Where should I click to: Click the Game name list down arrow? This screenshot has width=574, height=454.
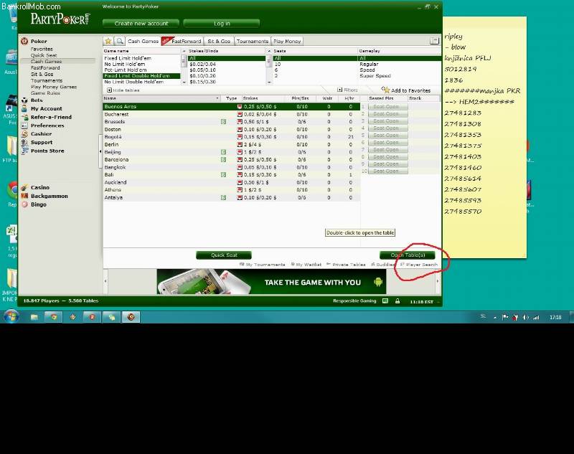[x=184, y=82]
